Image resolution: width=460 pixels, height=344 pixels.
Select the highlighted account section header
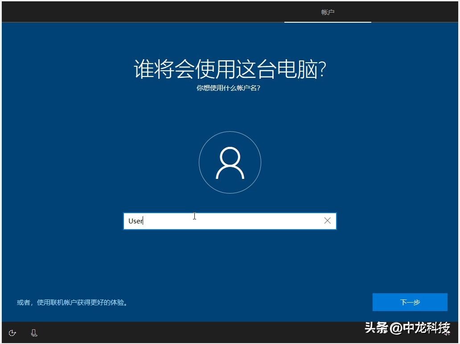(x=328, y=12)
